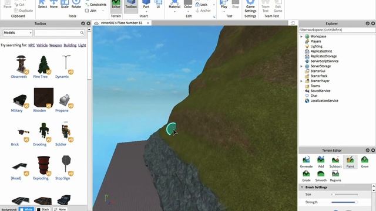Click the Vehicle search suggestion
Viewport: 376px width, 211px height.
coord(42,45)
